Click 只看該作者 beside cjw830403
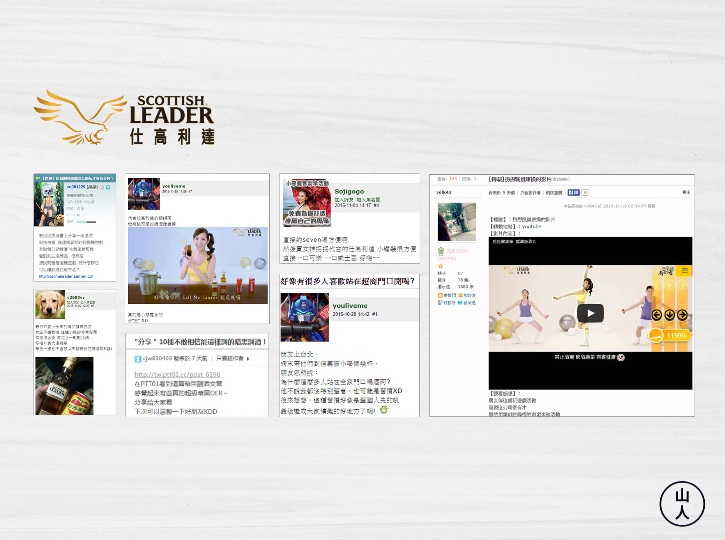Screen dimensions: 725x540 coord(230,358)
